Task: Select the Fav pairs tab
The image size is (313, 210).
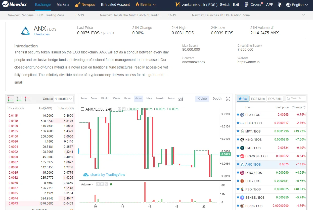Action: (243, 99)
